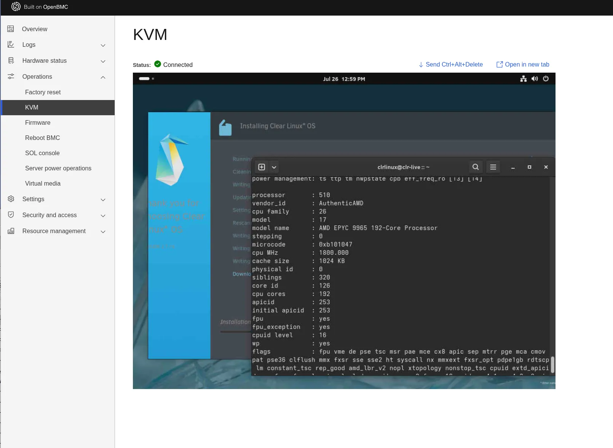Image resolution: width=613 pixels, height=448 pixels.
Task: Expand the Logs section chevron
Action: [x=103, y=45]
